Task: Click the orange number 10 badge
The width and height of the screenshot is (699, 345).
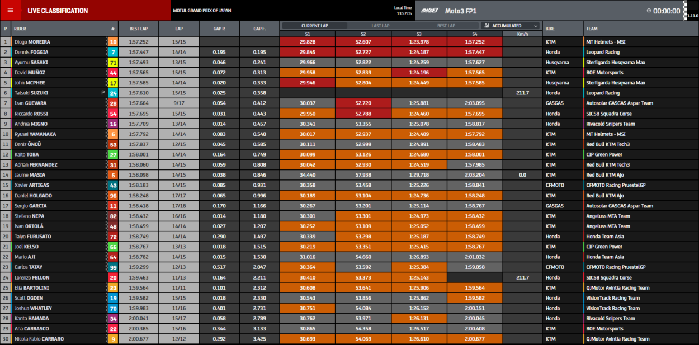Action: [113, 42]
